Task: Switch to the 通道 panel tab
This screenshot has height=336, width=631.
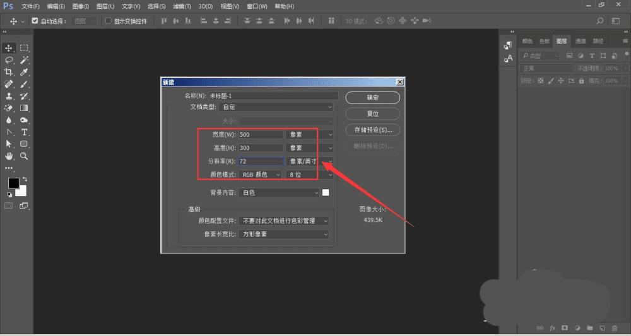Action: click(581, 41)
